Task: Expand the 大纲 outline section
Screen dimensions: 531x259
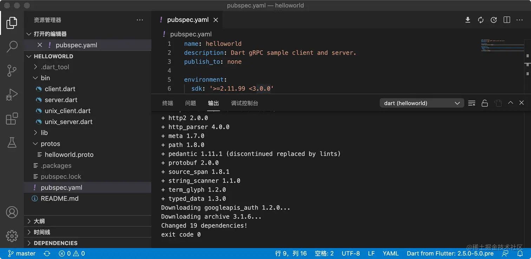Action: pyautogui.click(x=88, y=221)
